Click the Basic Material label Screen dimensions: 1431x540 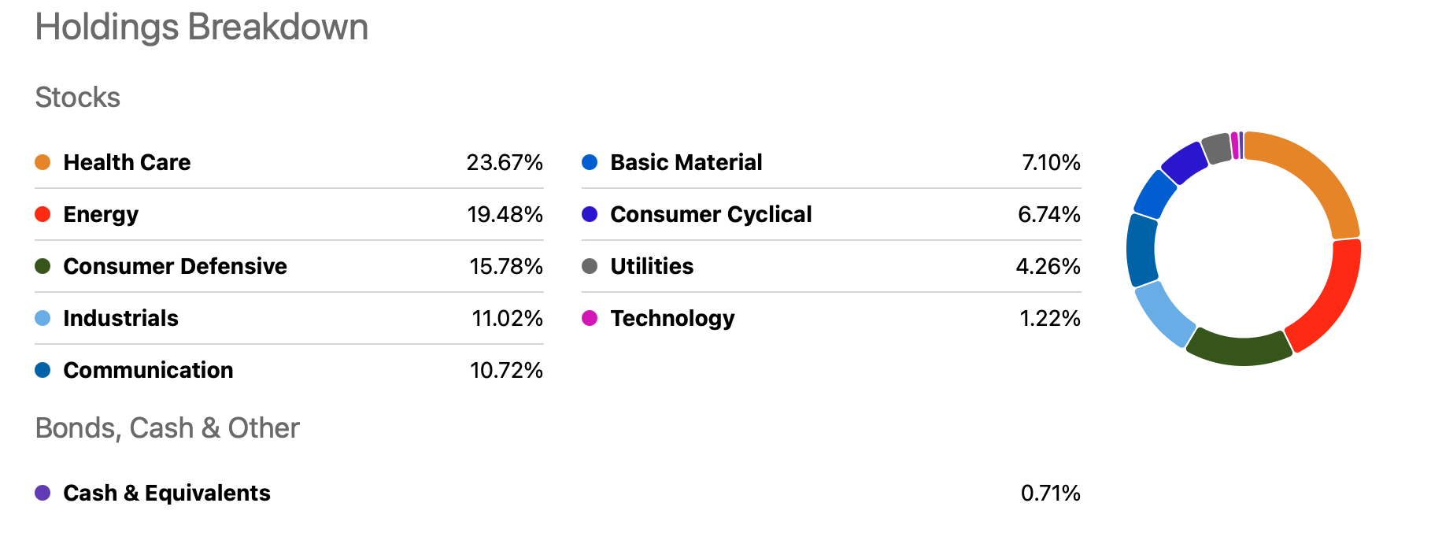[x=686, y=162]
